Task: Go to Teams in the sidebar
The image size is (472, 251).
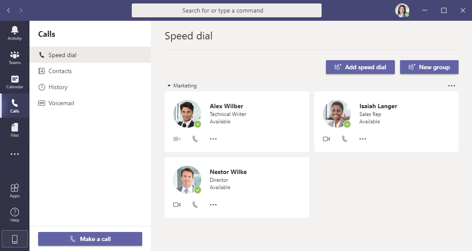Action: pos(15,58)
